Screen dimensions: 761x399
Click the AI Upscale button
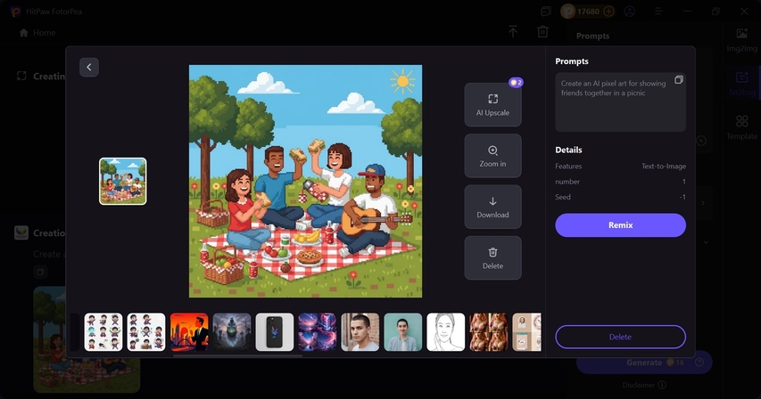coord(492,104)
